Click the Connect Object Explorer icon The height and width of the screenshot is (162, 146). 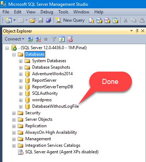click(30, 39)
